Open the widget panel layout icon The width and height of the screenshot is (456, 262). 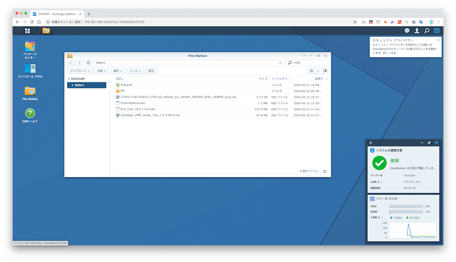(x=436, y=142)
